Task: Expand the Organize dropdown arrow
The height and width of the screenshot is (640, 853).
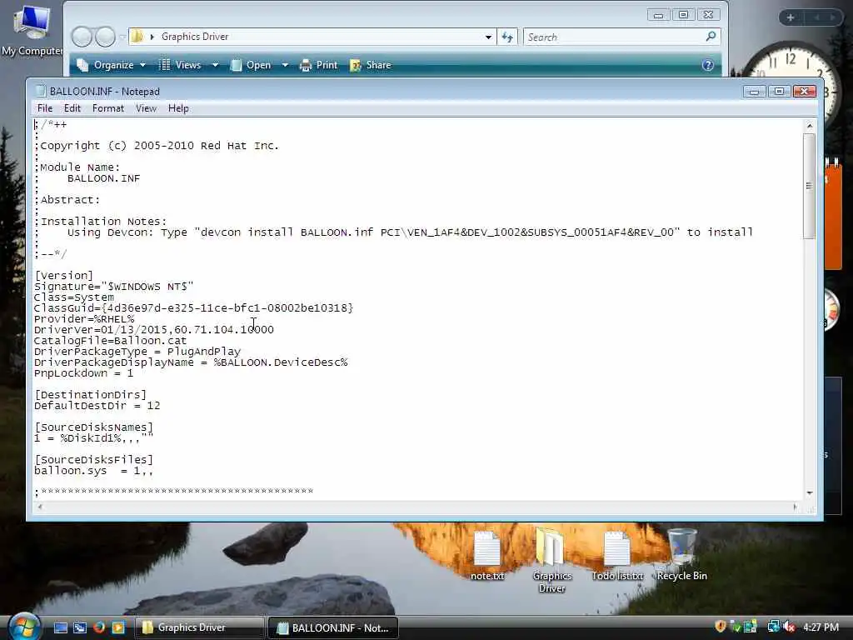Action: [x=142, y=65]
